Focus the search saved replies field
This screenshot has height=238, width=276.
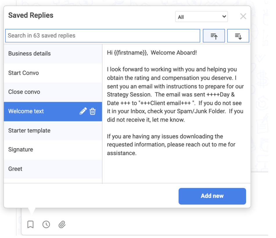click(103, 36)
